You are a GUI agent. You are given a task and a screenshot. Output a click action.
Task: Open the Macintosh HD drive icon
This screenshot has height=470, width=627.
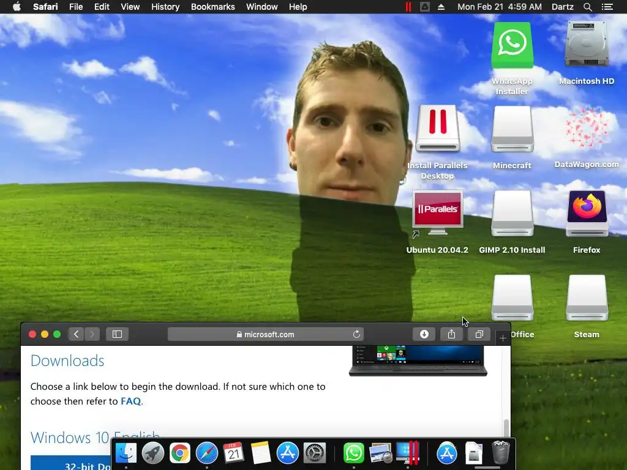click(x=586, y=45)
